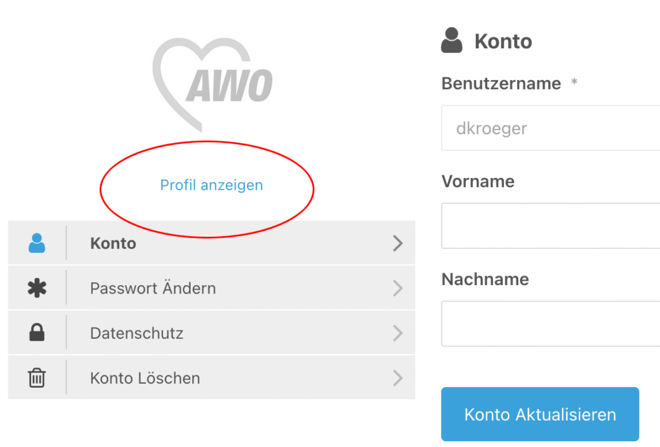The image size is (660, 447).
Task: Click the Konto Löschen chevron arrow
Action: pos(398,378)
